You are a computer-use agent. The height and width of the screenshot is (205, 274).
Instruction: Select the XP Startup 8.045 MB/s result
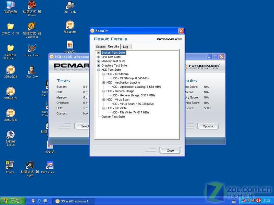click(130, 78)
